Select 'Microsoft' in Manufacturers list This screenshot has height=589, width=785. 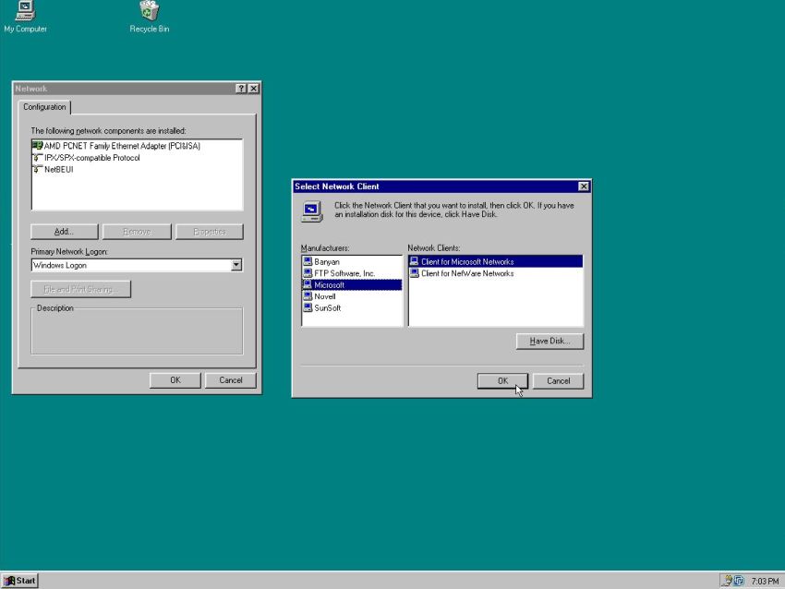(x=330, y=284)
